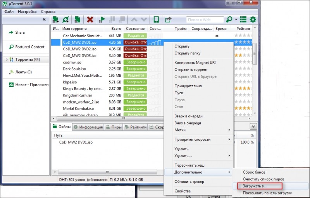
Task: Choose Открыть in the context menu
Action: pyautogui.click(x=182, y=46)
